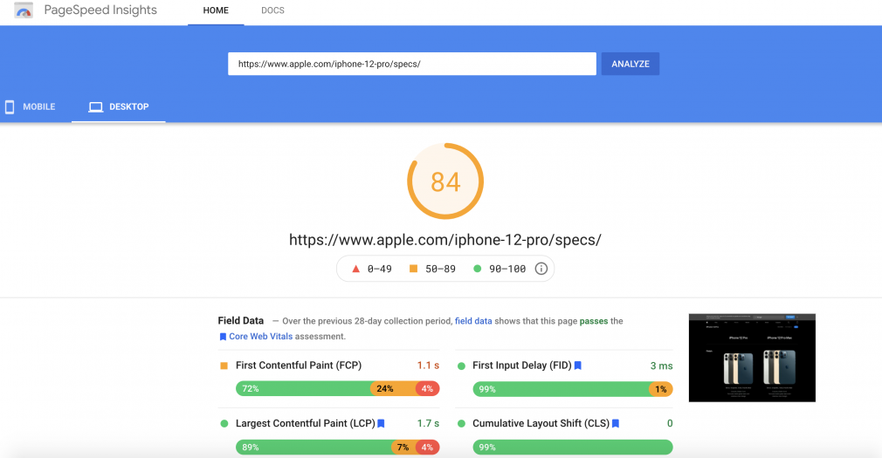
Task: Open the 'field data' link
Action: coord(473,321)
